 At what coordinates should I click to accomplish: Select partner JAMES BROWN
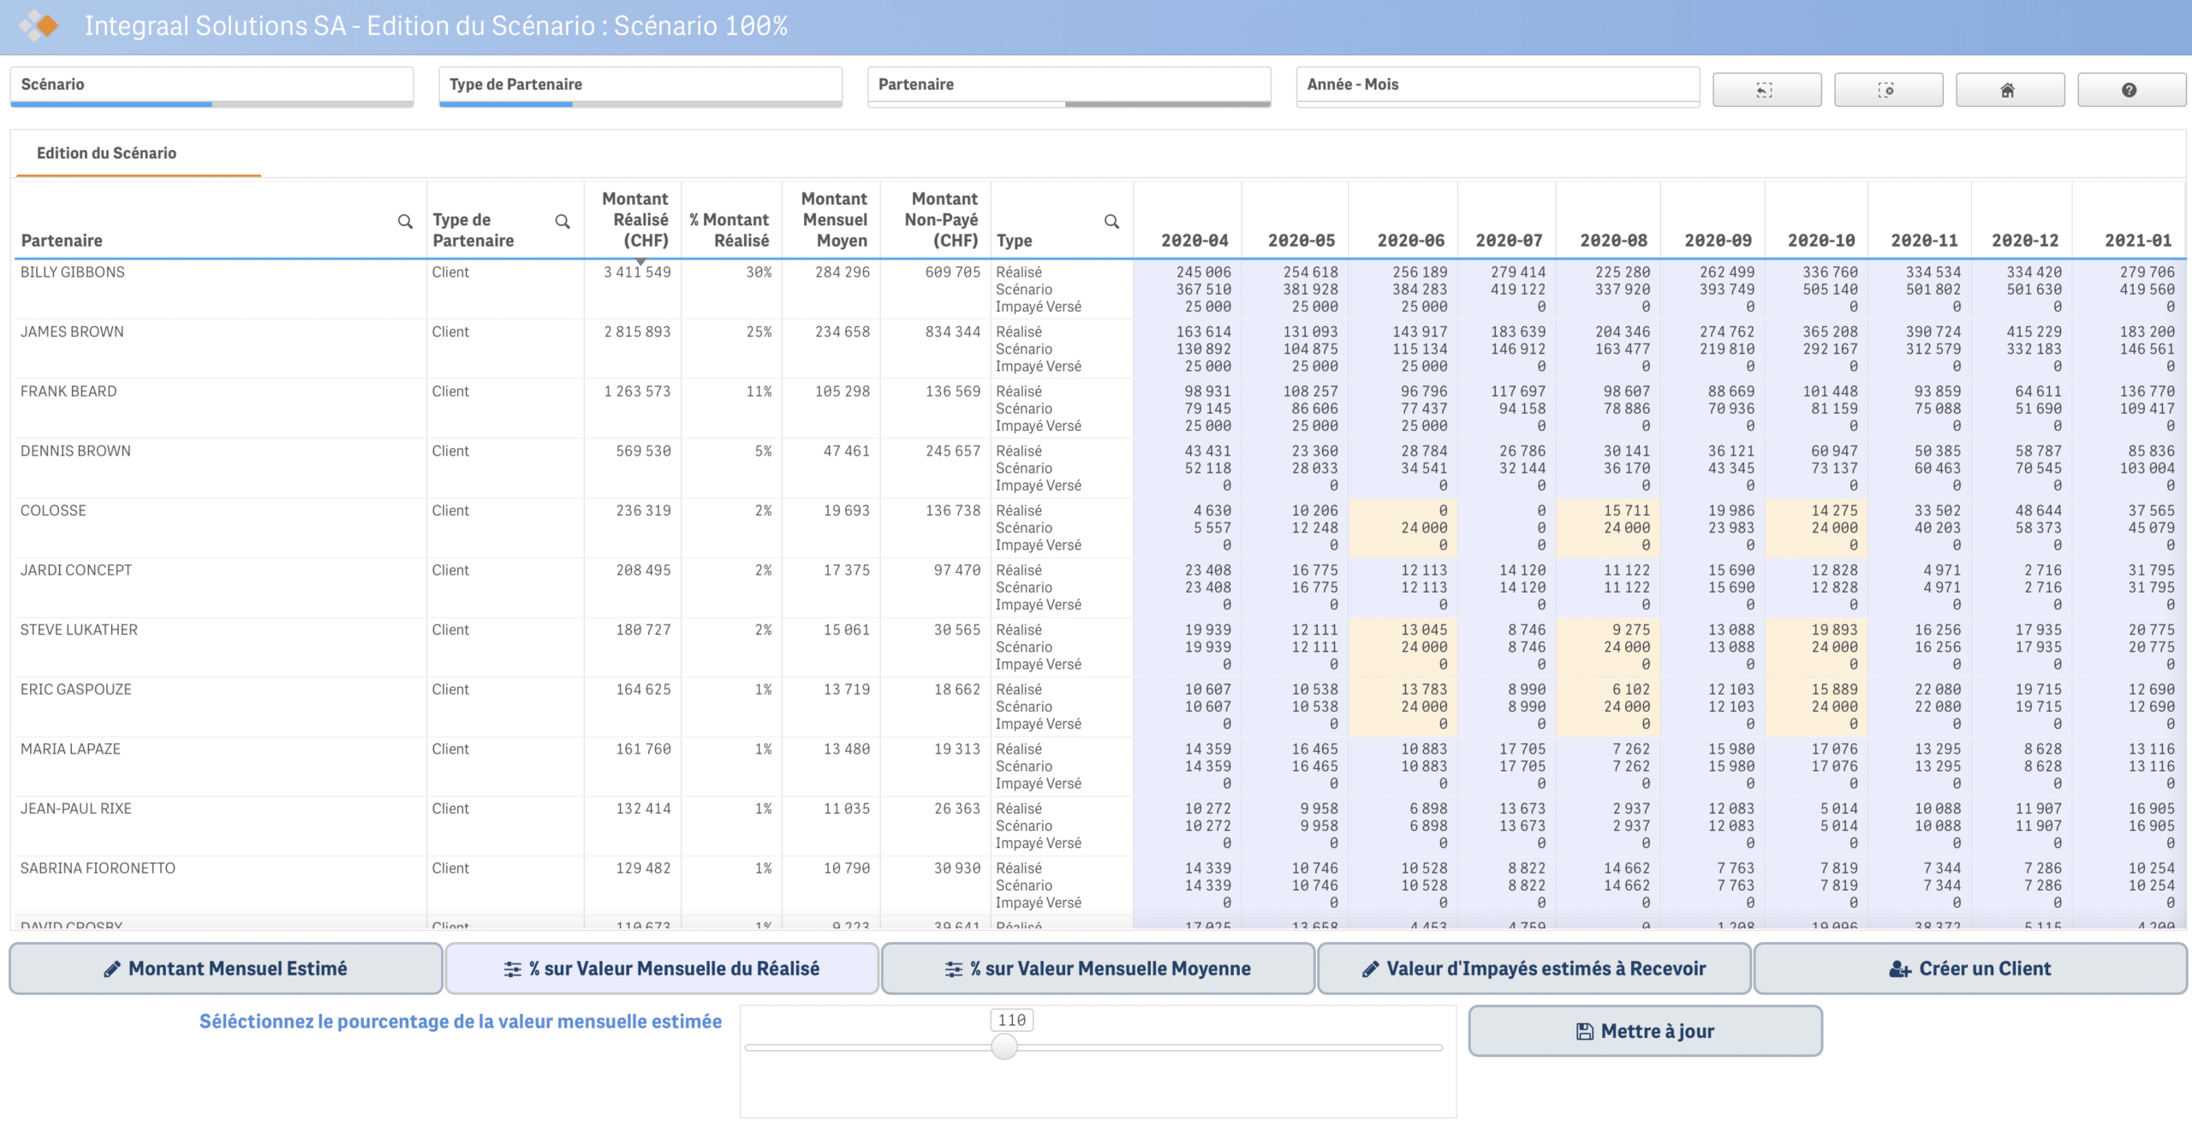tap(72, 331)
